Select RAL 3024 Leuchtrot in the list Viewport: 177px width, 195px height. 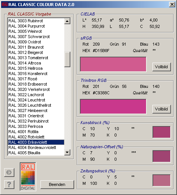point(36,100)
